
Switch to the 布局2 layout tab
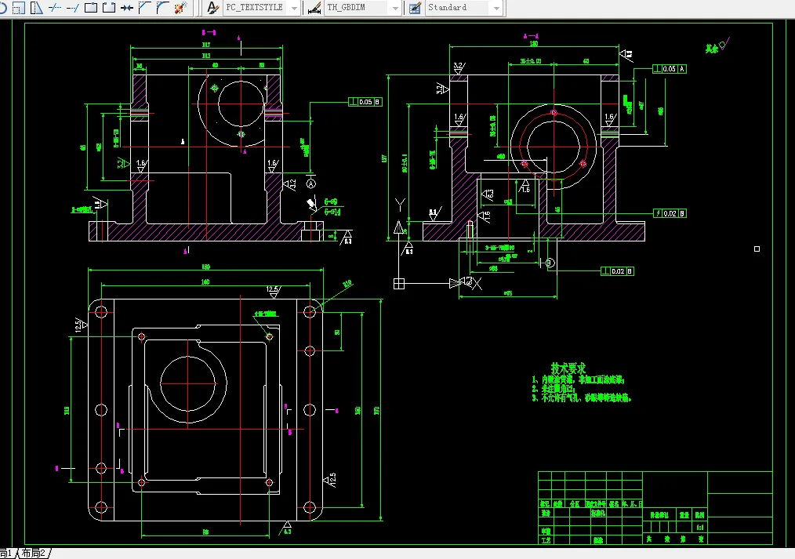click(x=34, y=554)
